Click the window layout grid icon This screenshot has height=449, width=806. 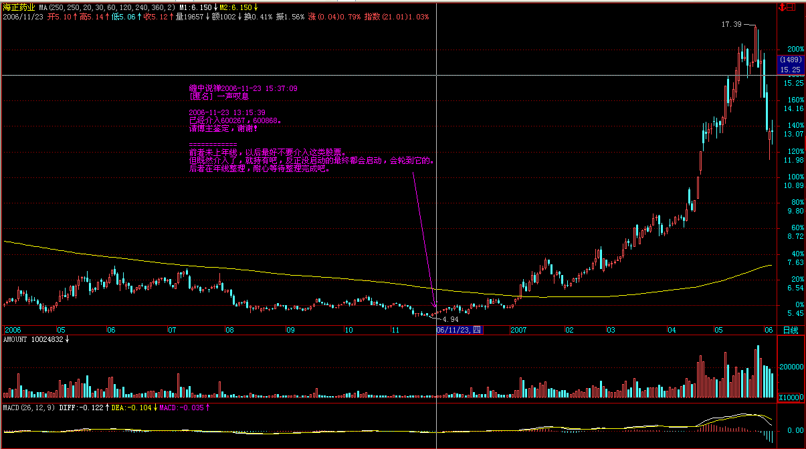point(792,7)
